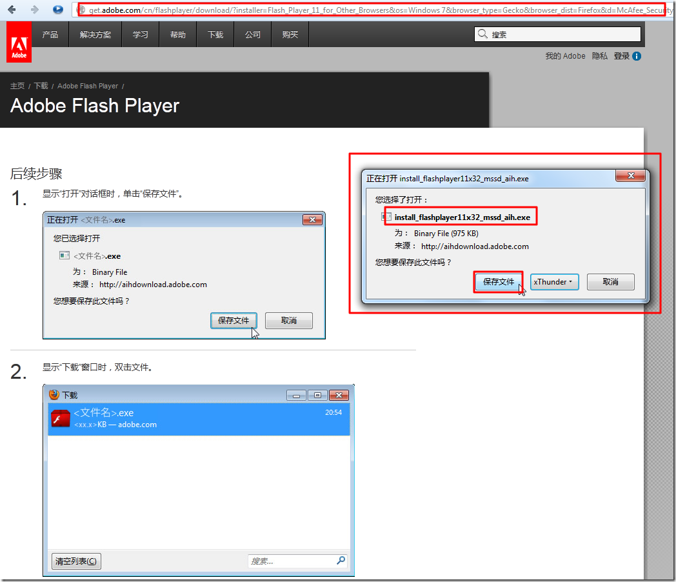The height and width of the screenshot is (582, 676).
Task: Open the xThunder dropdown button
Action: click(x=554, y=282)
